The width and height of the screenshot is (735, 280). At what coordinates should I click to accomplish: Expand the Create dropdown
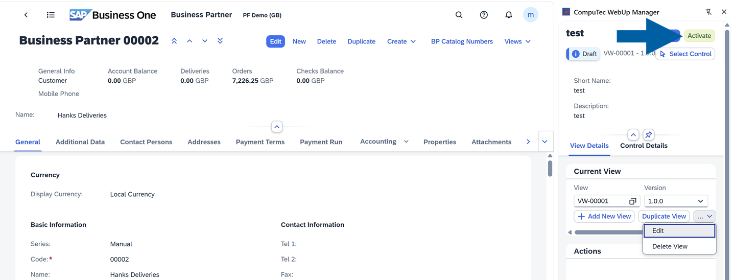point(401,41)
